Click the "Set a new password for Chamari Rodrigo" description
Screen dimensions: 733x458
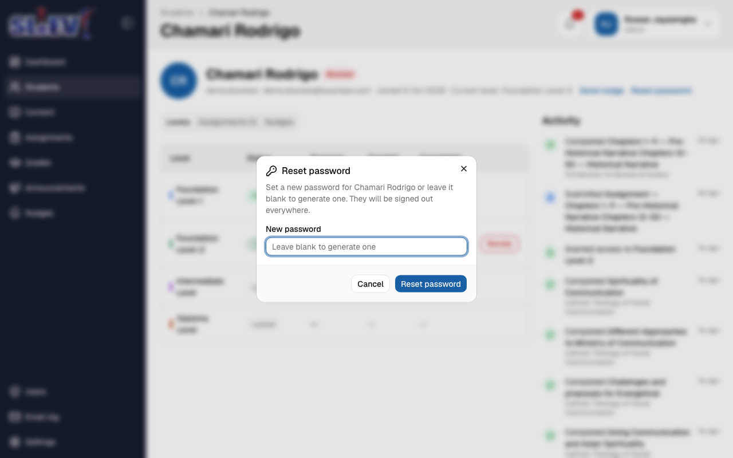coord(360,199)
